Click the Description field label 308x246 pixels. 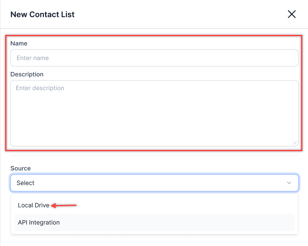point(27,74)
